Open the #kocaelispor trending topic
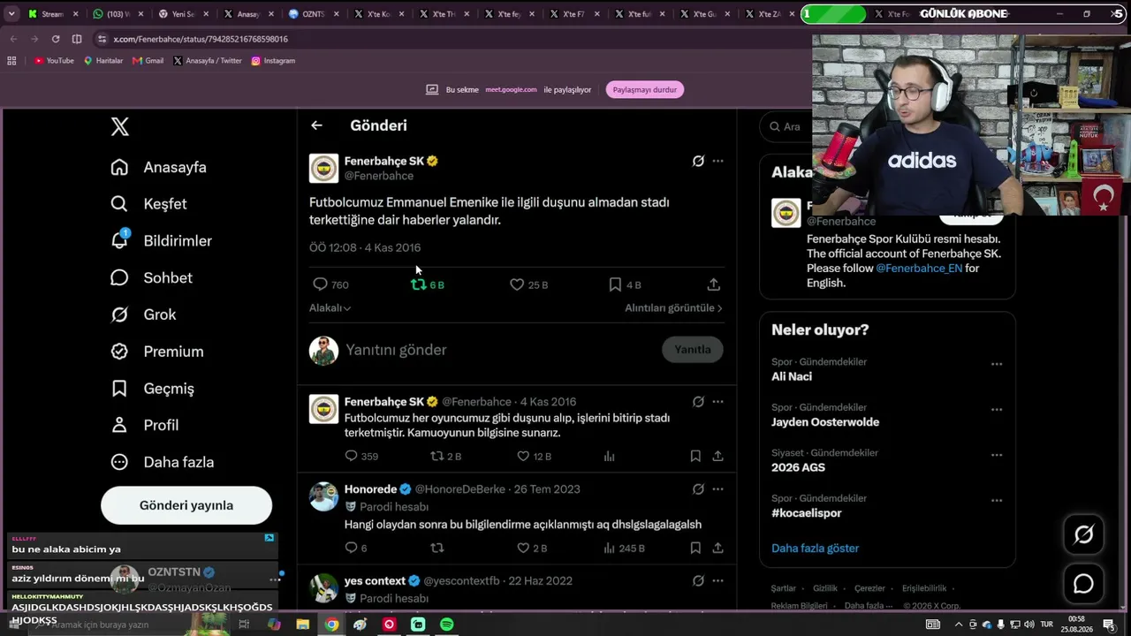This screenshot has width=1131, height=636. click(807, 513)
